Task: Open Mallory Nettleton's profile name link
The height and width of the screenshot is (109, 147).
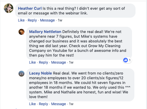Action: pyautogui.click(x=45, y=32)
